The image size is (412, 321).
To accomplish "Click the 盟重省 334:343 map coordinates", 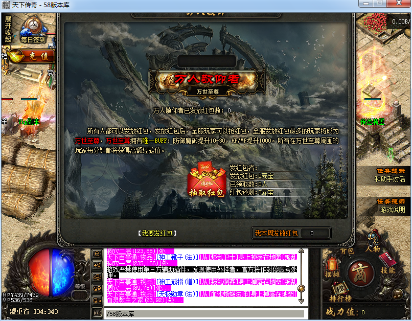I will pyautogui.click(x=34, y=312).
